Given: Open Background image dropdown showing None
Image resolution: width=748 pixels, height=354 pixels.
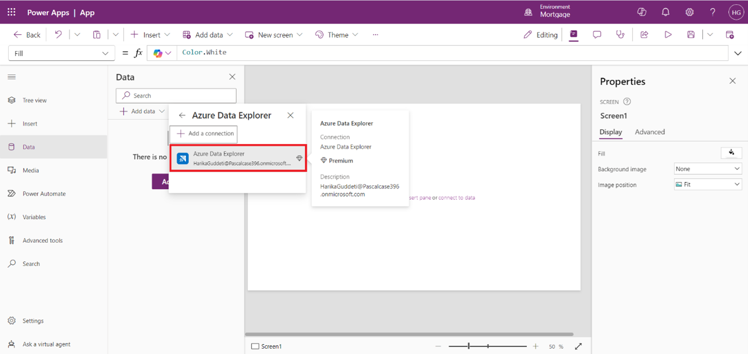Looking at the screenshot, I should (707, 169).
